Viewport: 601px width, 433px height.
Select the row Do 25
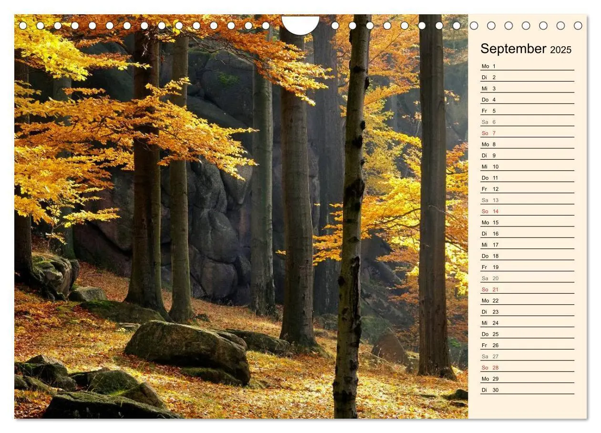pyautogui.click(x=527, y=334)
